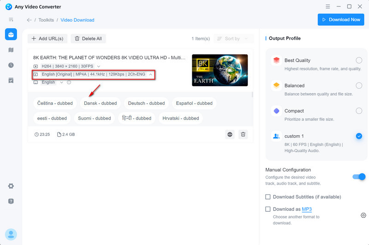Open the history clock sidebar icon

click(x=11, y=65)
